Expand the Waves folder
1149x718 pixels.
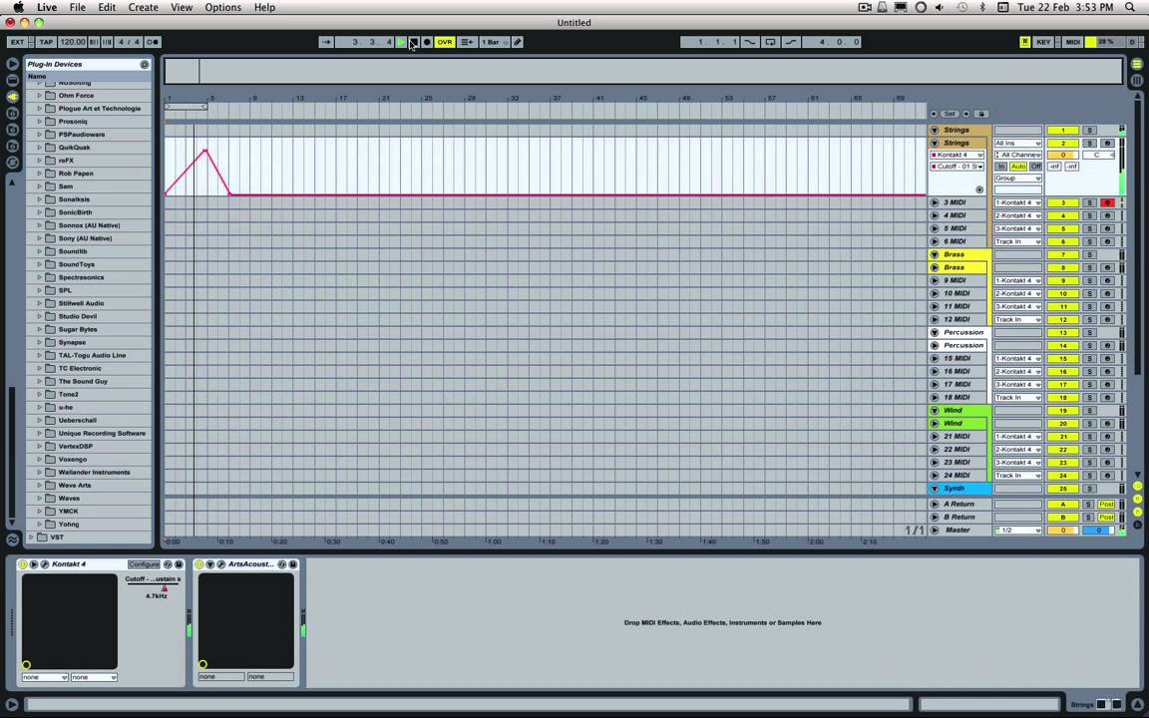40,499
